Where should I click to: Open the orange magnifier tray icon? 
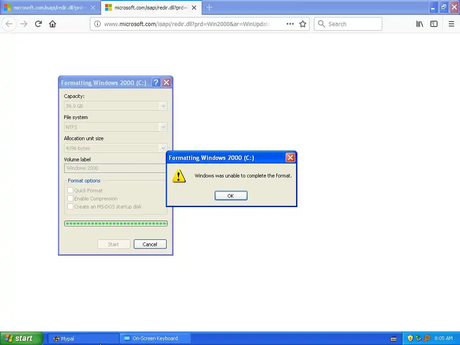click(427, 338)
